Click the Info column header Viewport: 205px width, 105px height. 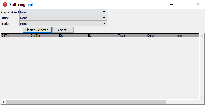(188, 35)
